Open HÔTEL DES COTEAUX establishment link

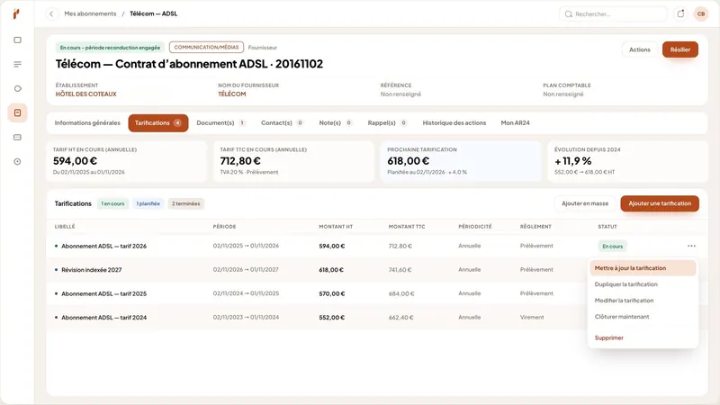[x=85, y=94]
